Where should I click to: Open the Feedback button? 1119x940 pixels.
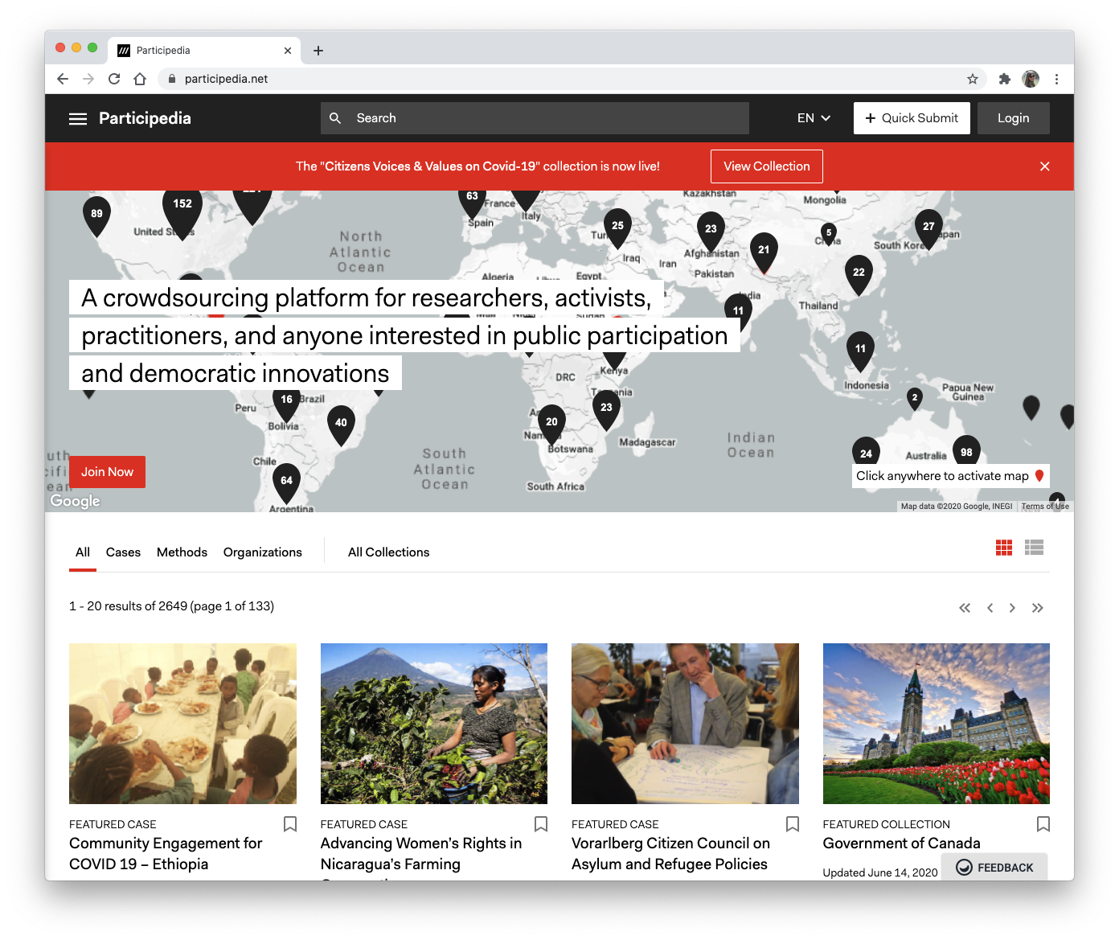tap(994, 867)
